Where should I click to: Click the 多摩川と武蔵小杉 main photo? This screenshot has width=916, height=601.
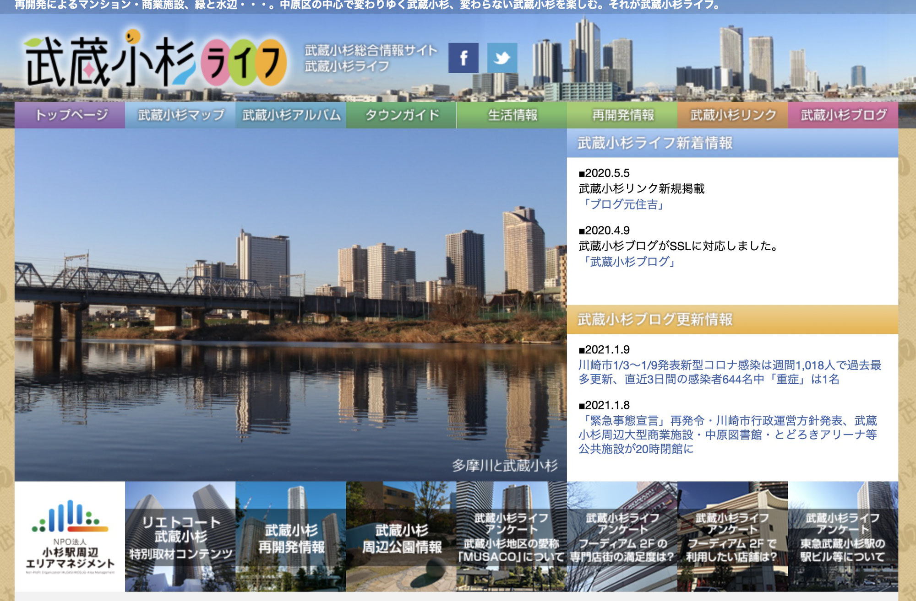pos(291,305)
